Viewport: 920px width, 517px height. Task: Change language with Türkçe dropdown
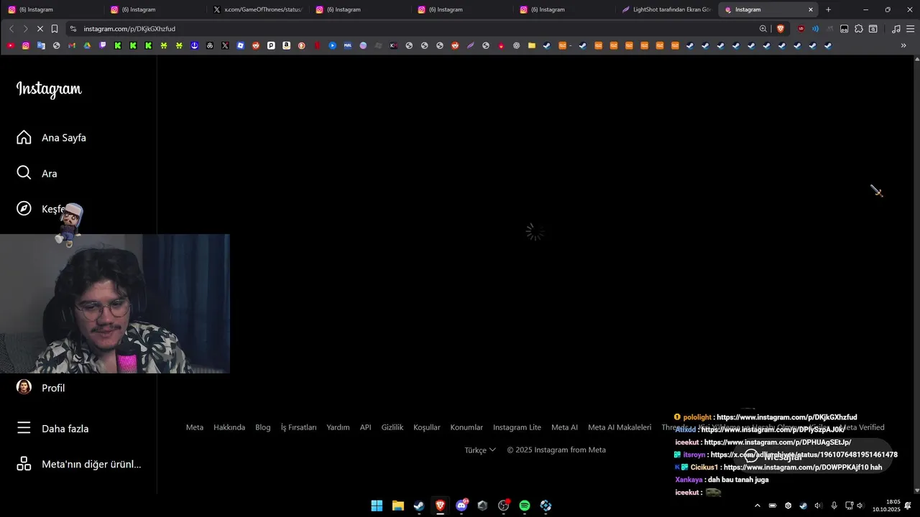pos(479,450)
